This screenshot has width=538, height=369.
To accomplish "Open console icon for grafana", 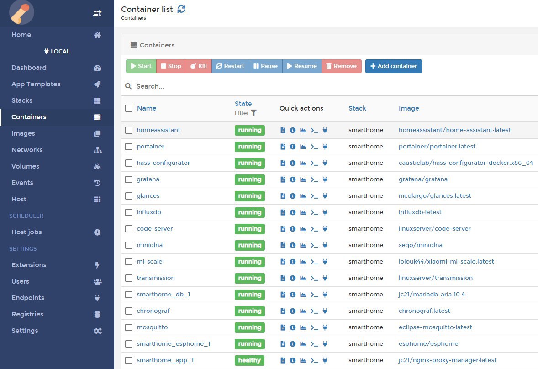I will tap(314, 179).
